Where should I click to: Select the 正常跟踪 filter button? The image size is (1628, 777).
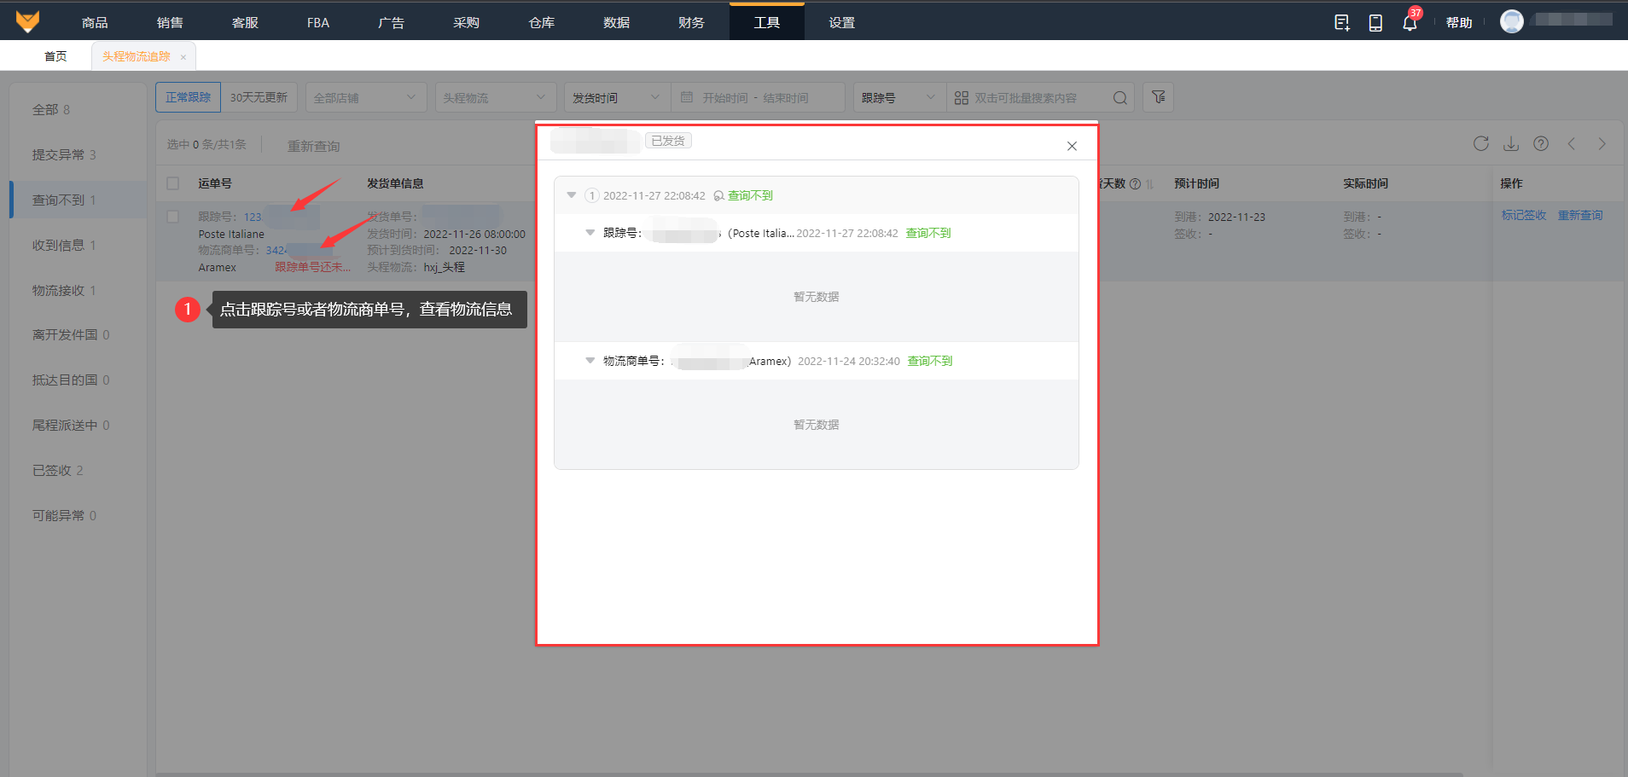(x=188, y=97)
